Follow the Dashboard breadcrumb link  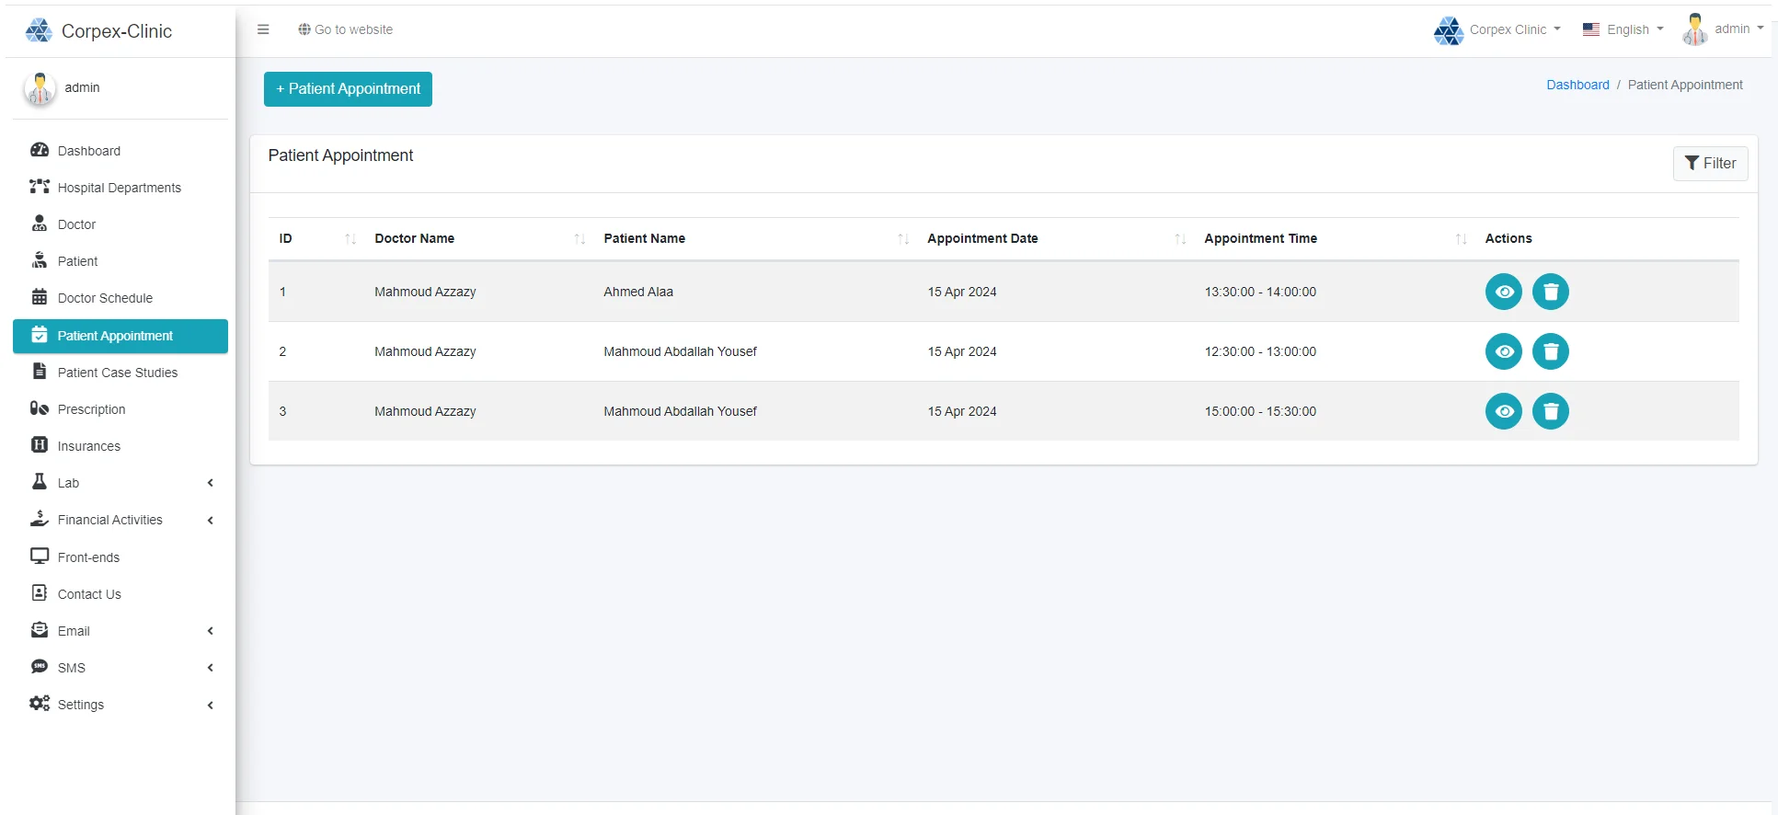tap(1577, 85)
